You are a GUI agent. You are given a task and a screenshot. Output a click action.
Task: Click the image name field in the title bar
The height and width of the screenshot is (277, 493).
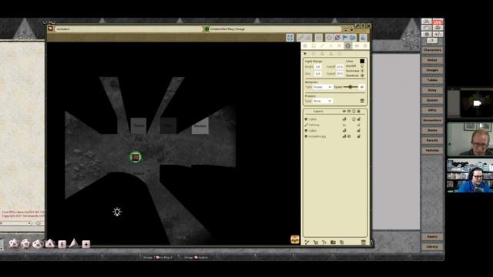coord(129,29)
